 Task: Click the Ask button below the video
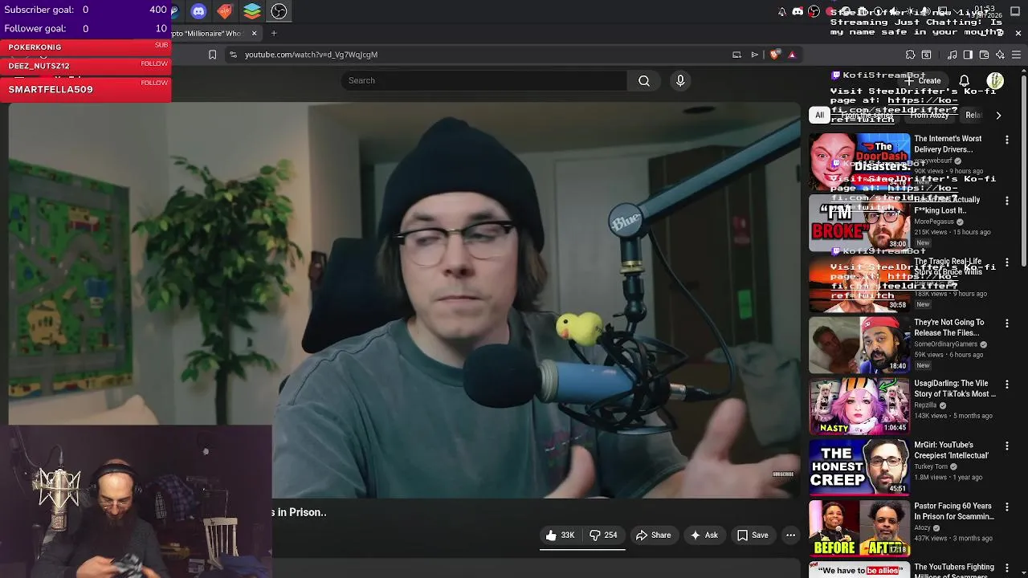click(x=704, y=535)
